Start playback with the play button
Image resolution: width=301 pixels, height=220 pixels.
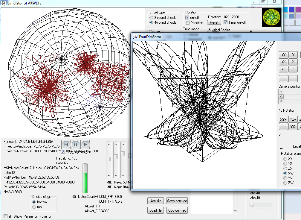pyautogui.click(x=85, y=145)
